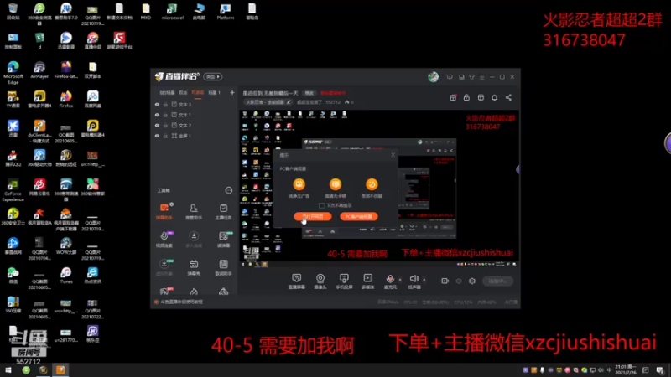The image size is (671, 377).
Task: Hide the 文本 1 layer
Action: point(157,115)
